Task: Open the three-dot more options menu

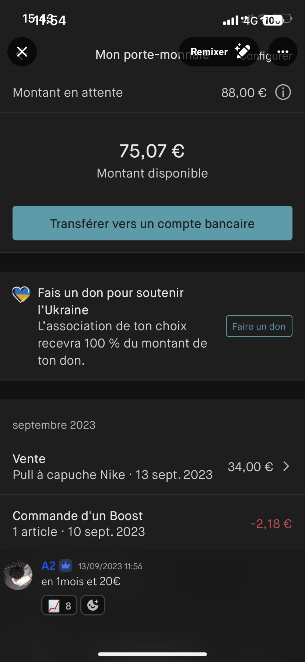Action: click(283, 52)
